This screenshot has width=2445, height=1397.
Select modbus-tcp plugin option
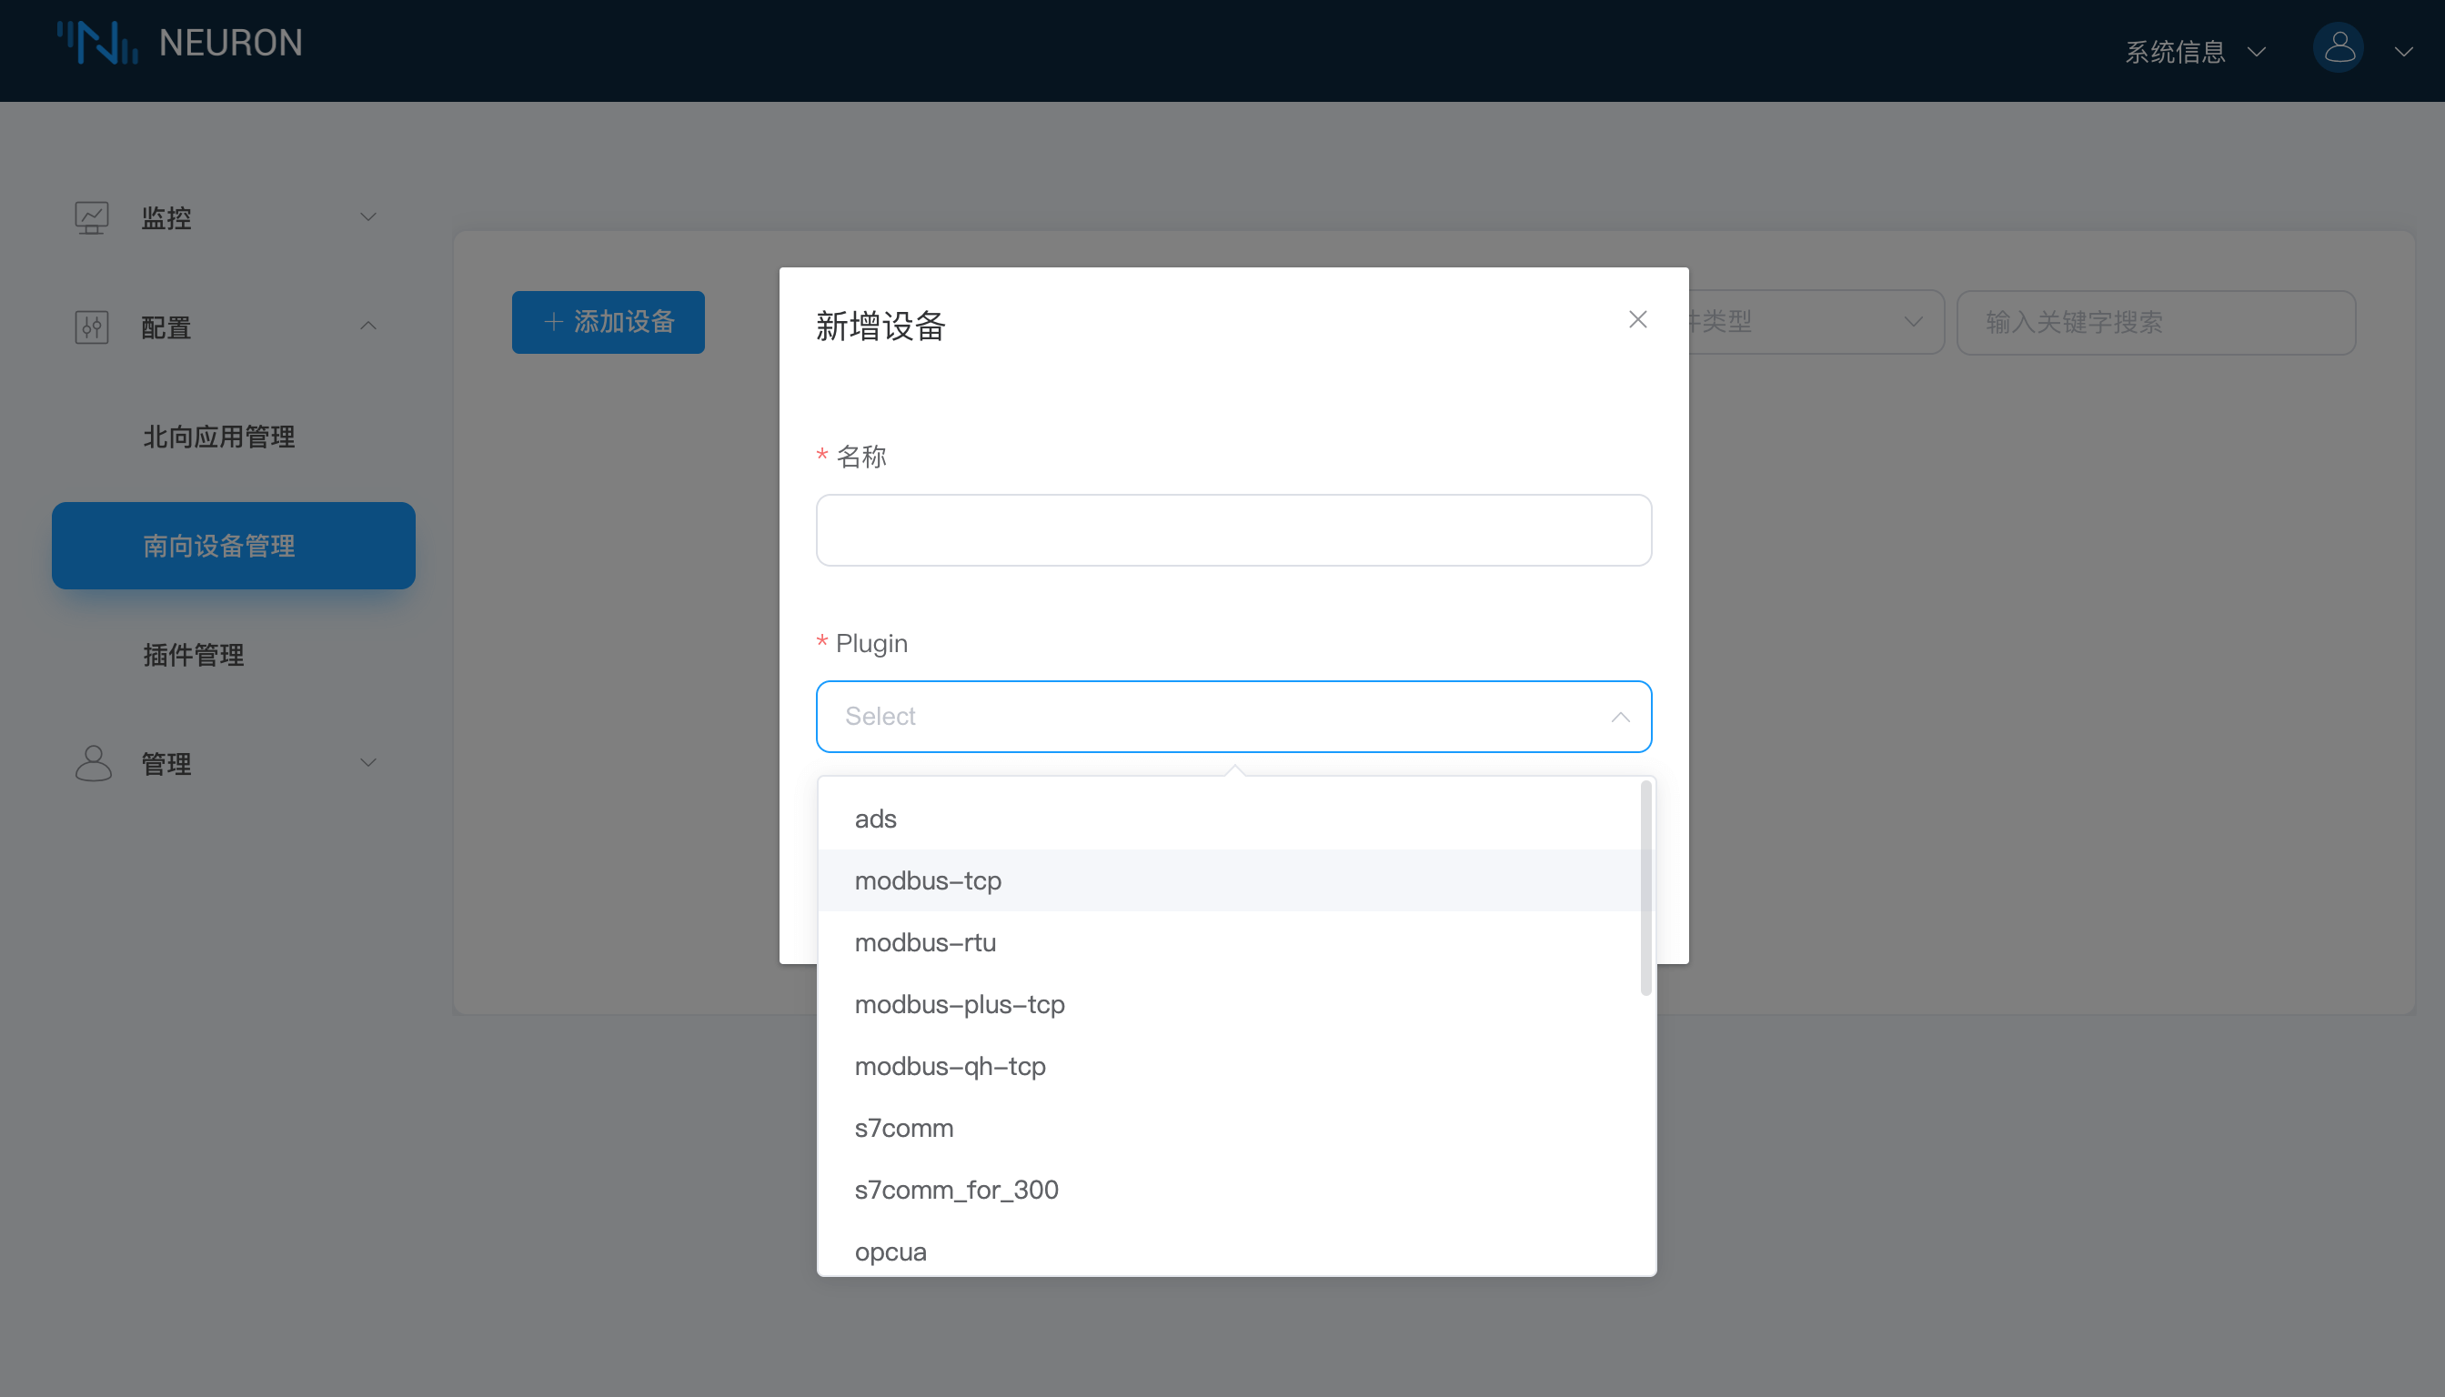point(928,880)
